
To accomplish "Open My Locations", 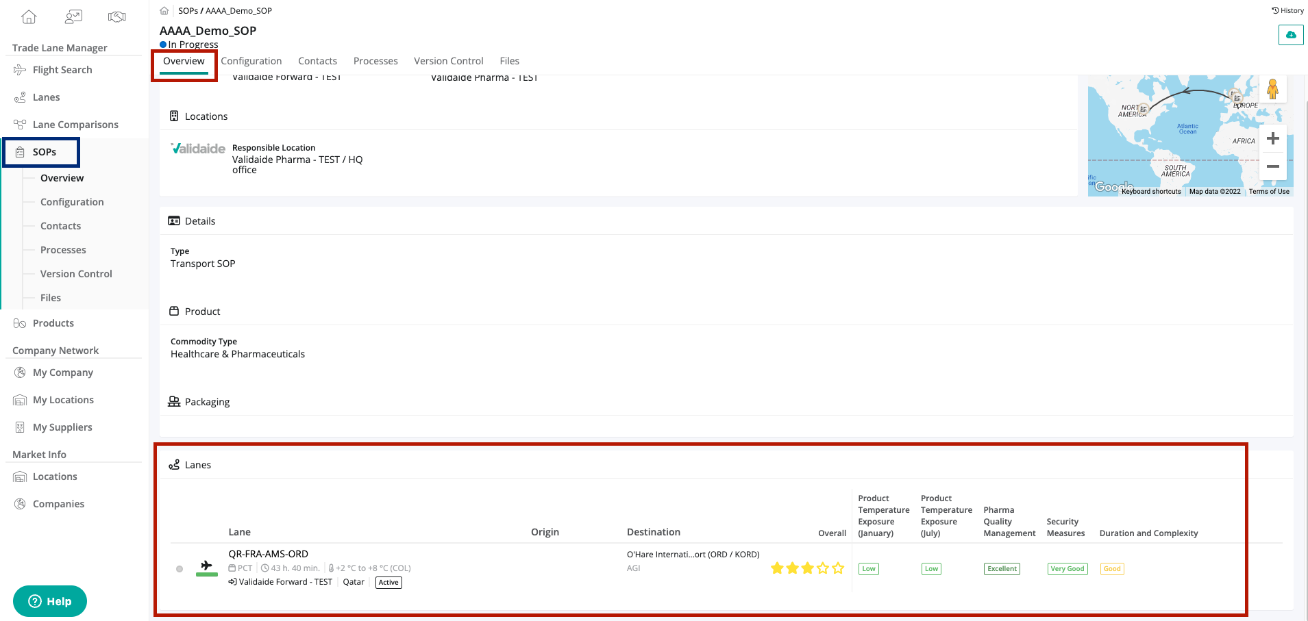I will [63, 400].
